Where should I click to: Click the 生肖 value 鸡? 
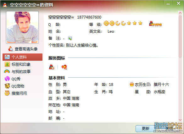pos(111,92)
